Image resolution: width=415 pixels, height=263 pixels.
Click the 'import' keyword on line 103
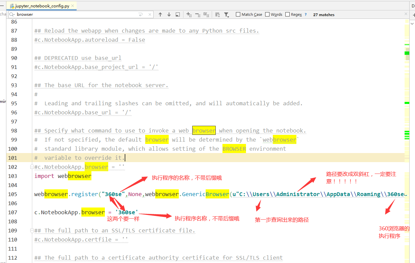pyautogui.click(x=44, y=176)
